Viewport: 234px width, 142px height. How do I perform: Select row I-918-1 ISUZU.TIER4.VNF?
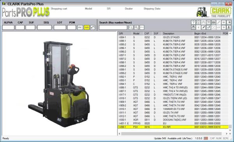pyautogui.click(x=173, y=98)
